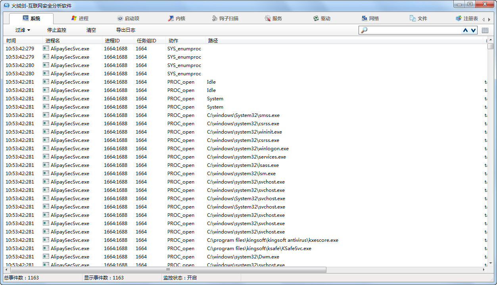
Task: Sort by the 进程ID column header
Action: tap(118, 40)
